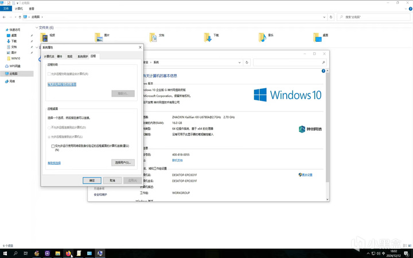The width and height of the screenshot is (413, 258).
Task: Open the 音乐 folder icon
Action: point(262,38)
